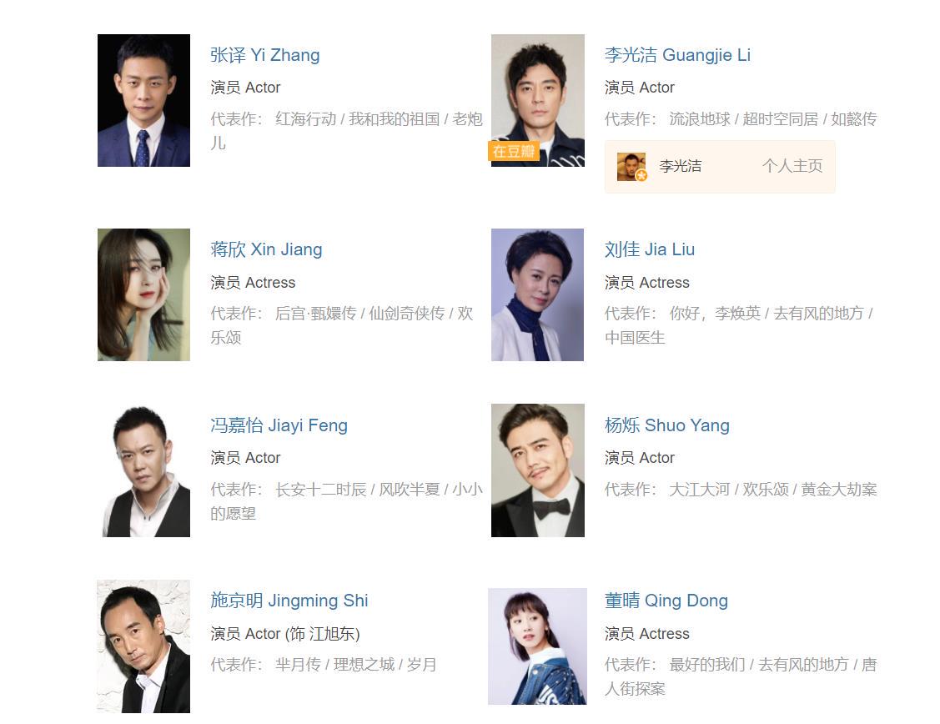Viewport: 940px width, 724px height.
Task: Click Shuo Yang's portrait photo
Action: 538,470
